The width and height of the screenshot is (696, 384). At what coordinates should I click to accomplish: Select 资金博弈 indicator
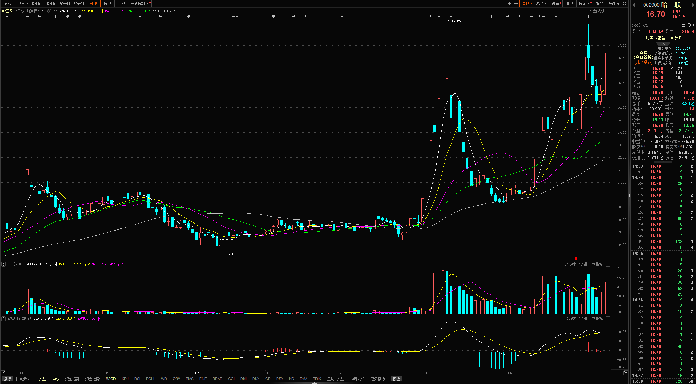72,379
